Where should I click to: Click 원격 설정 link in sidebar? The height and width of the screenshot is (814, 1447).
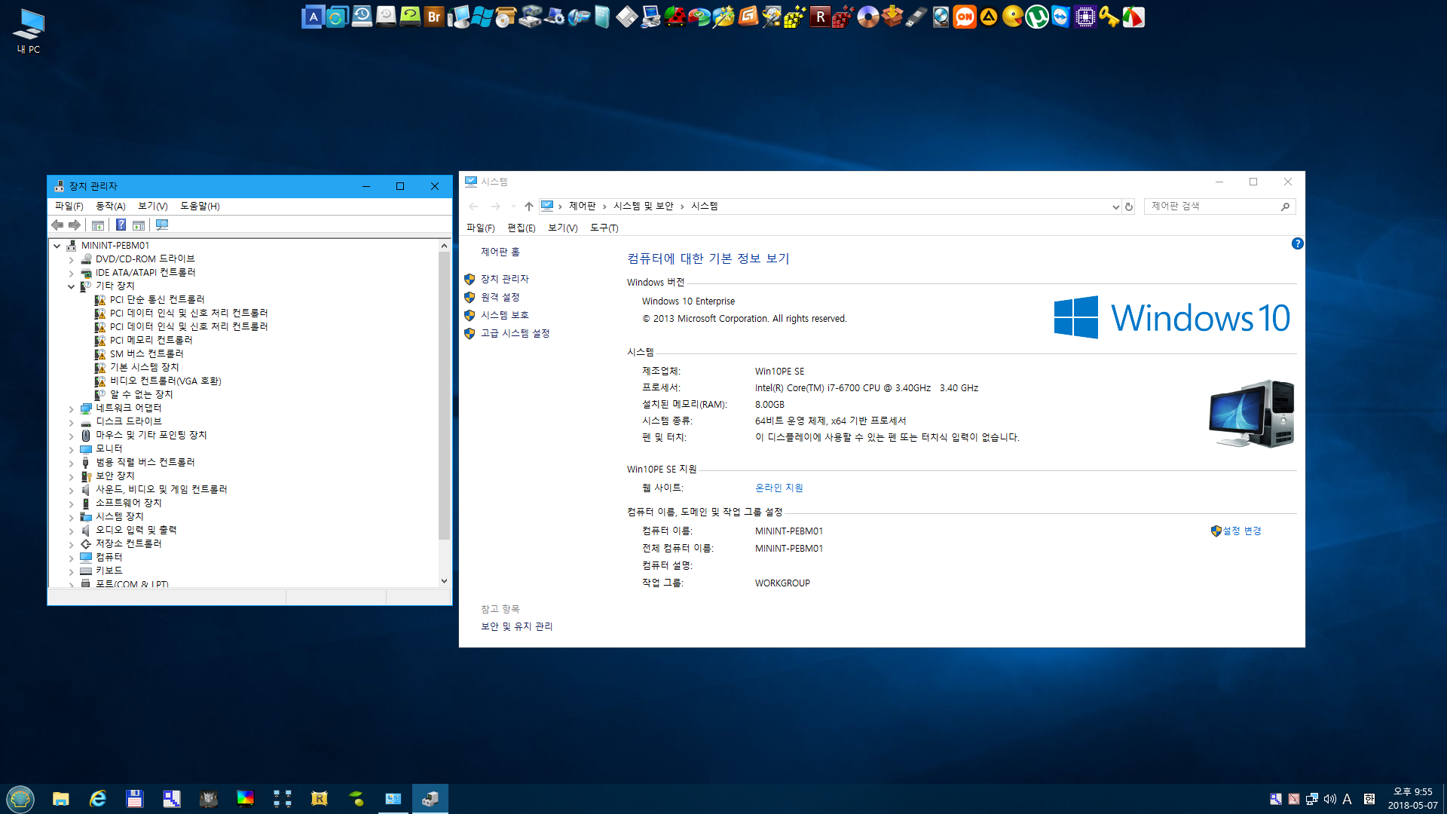[x=500, y=297]
